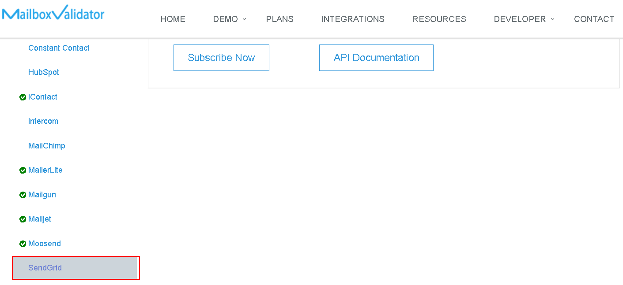Expand the DEVELOPER menu chevron
Screen dimensions: 623x285
click(552, 19)
